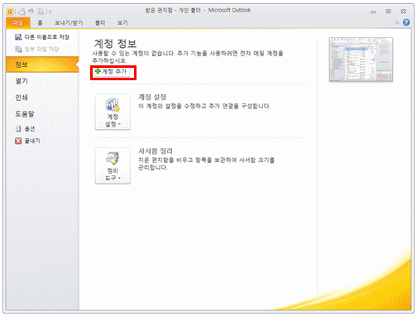This screenshot has width=417, height=316.
Task: Open the 도움말 (Help) sidebar item
Action: 25,114
